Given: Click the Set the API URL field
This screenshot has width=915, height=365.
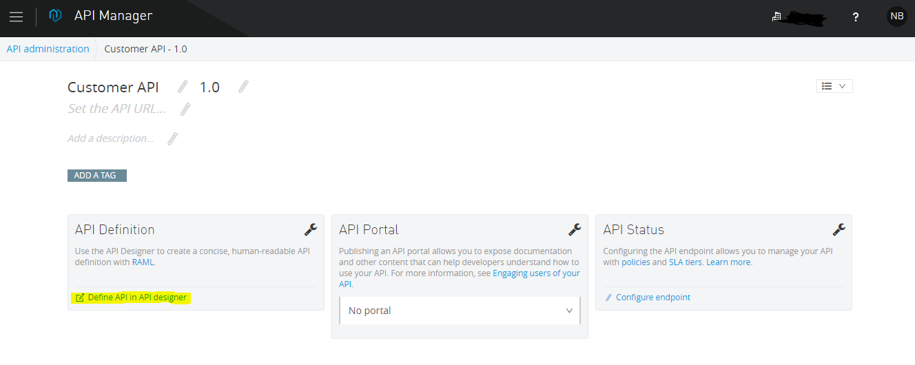Looking at the screenshot, I should pos(117,109).
